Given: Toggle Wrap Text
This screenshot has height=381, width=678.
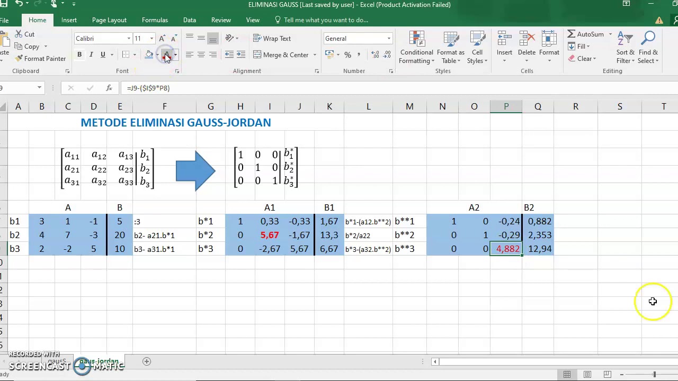Looking at the screenshot, I should (x=272, y=38).
